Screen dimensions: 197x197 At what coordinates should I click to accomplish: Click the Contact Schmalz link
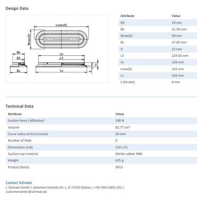click(19, 183)
